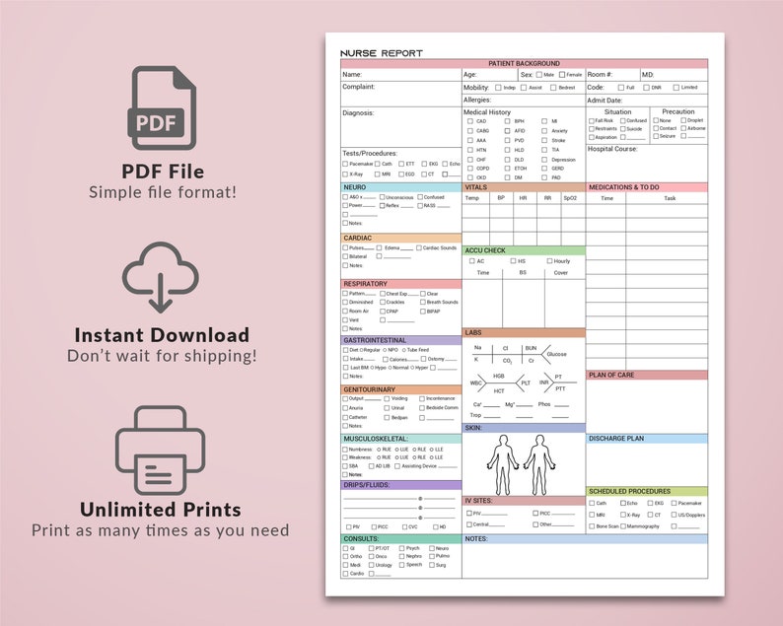Click the "NURSE REPORT" title
Screen dimensions: 783x626
pos(381,53)
